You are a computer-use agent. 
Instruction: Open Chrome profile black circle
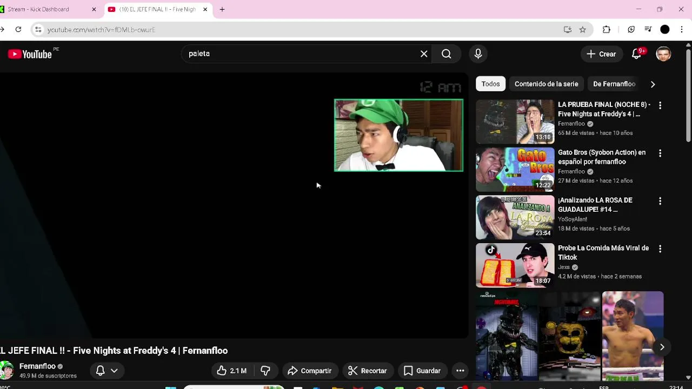coord(665,30)
